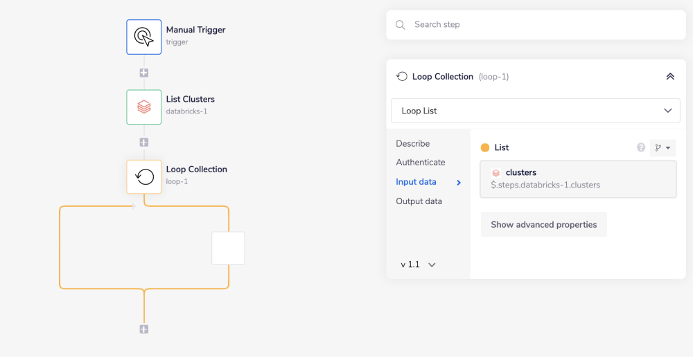Switch to the Describe tab

coord(413,144)
